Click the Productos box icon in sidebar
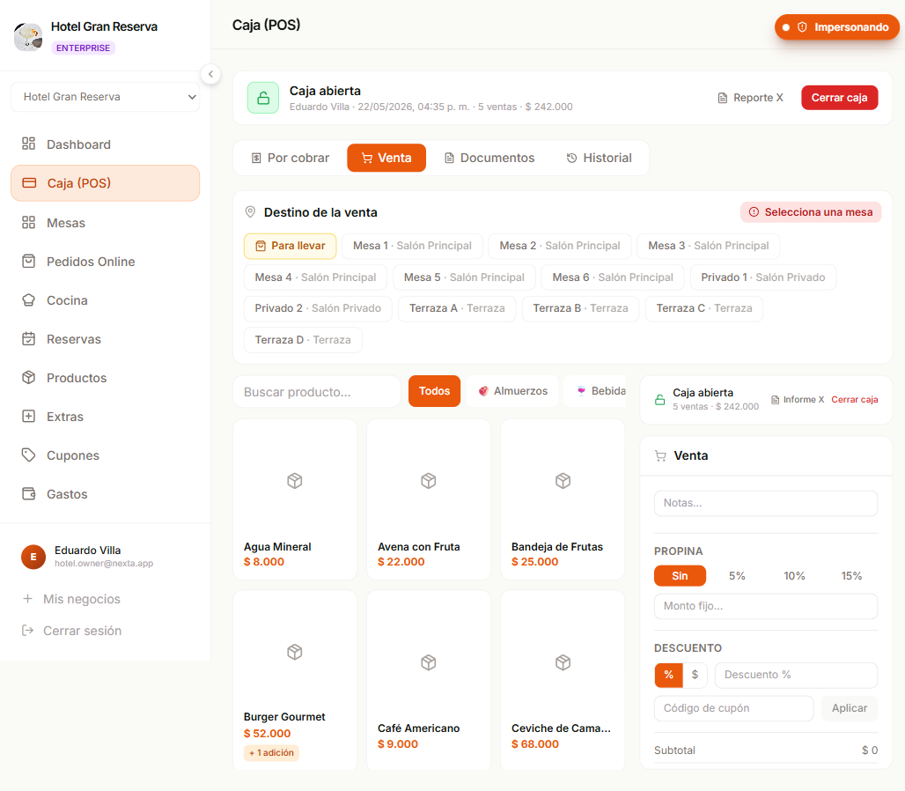Screen dimensions: 905x791 (x=28, y=378)
